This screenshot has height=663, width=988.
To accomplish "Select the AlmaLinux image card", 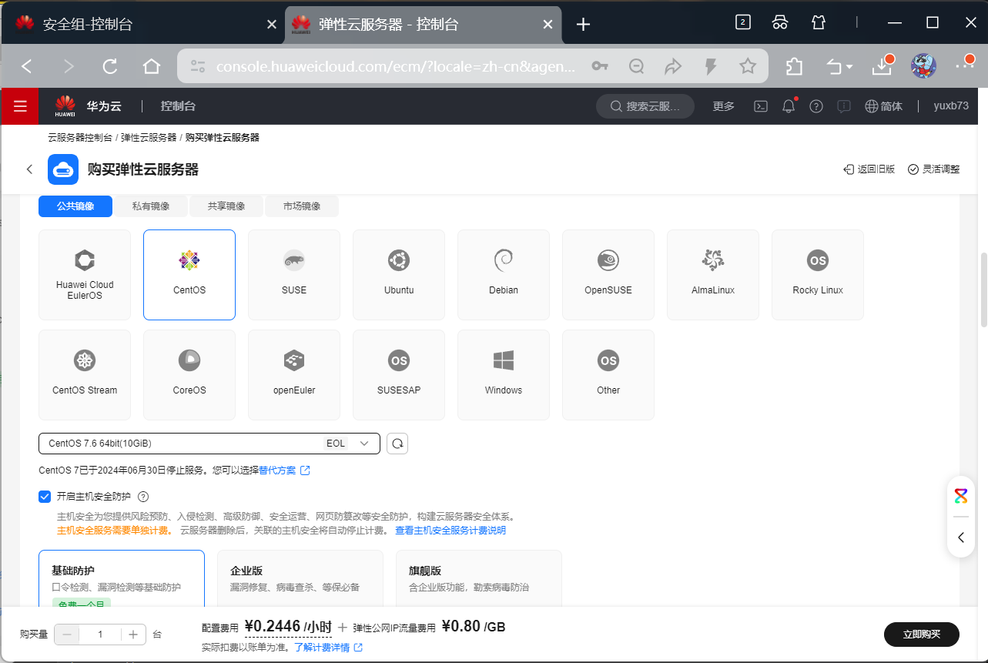I will (x=713, y=275).
